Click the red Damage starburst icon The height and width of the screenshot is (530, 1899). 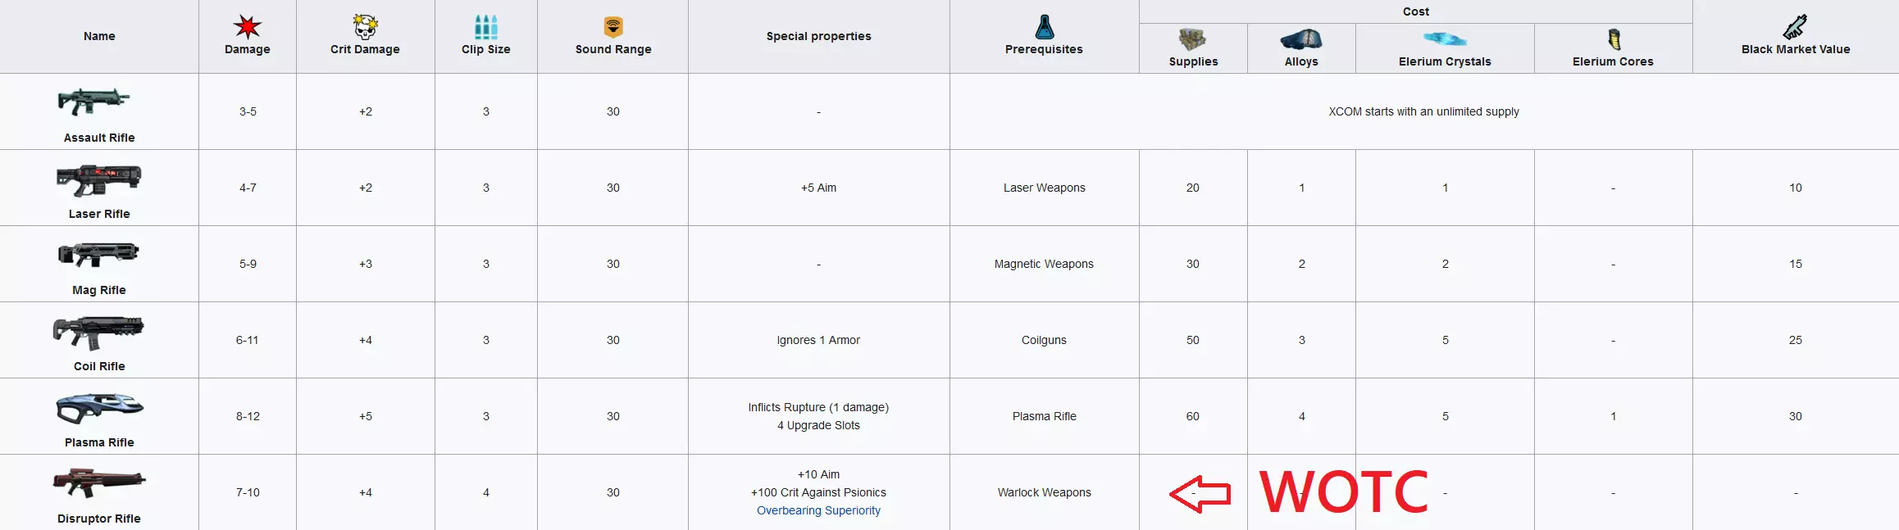pyautogui.click(x=248, y=26)
